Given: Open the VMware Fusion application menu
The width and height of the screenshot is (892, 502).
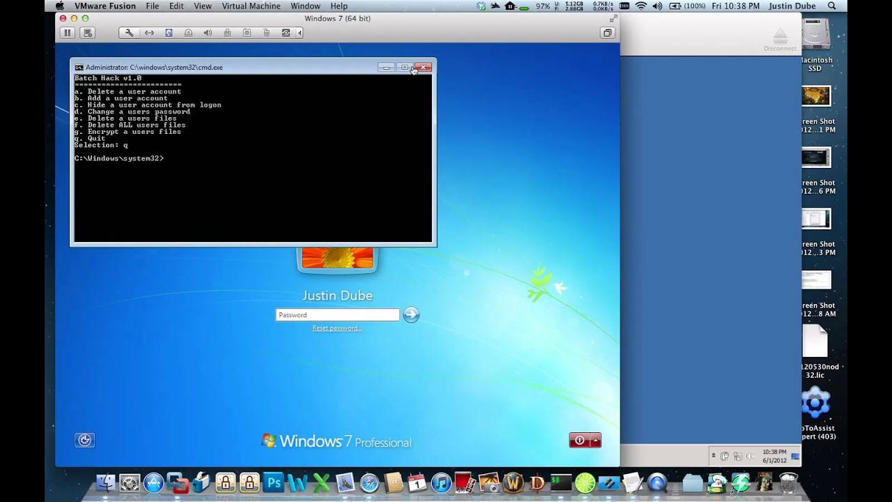Looking at the screenshot, I should coord(105,6).
